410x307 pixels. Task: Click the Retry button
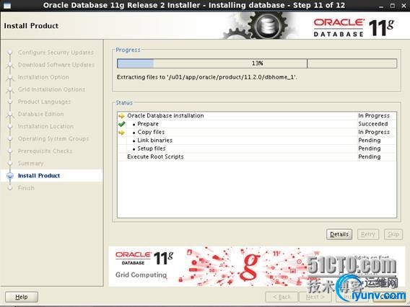click(367, 234)
